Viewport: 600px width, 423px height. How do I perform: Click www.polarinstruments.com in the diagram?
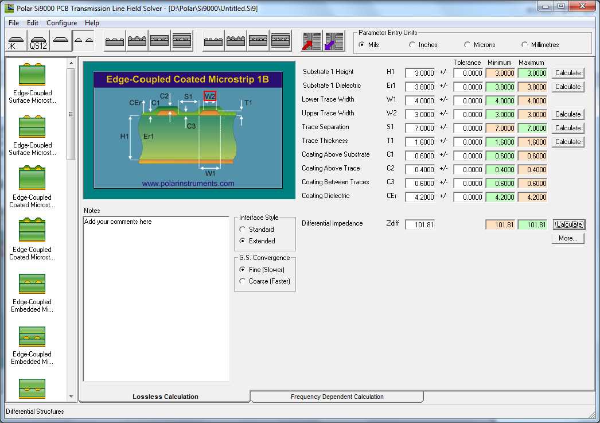point(188,183)
